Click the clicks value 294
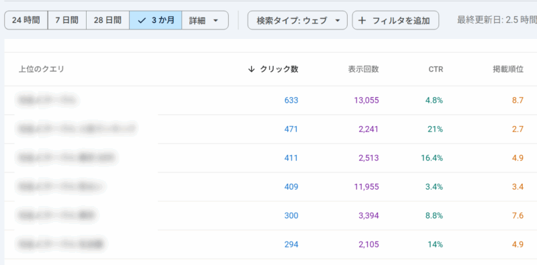The image size is (537, 265). [x=291, y=244]
